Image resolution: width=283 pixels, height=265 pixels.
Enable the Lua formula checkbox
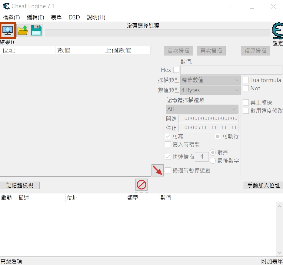pos(246,80)
